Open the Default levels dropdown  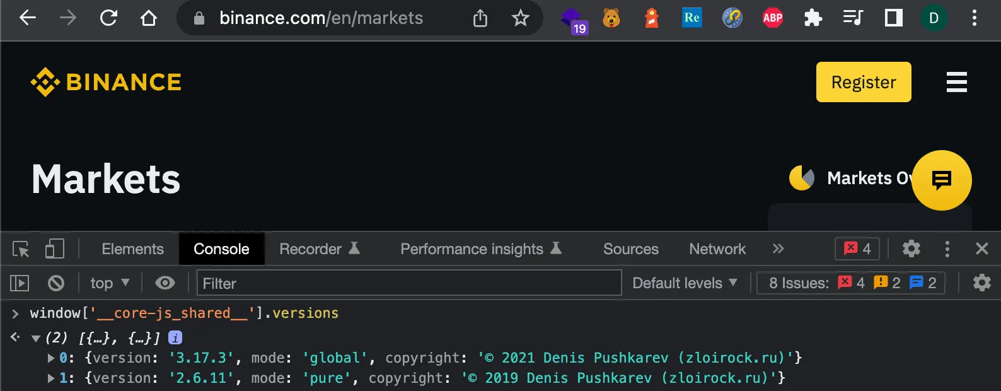[685, 283]
